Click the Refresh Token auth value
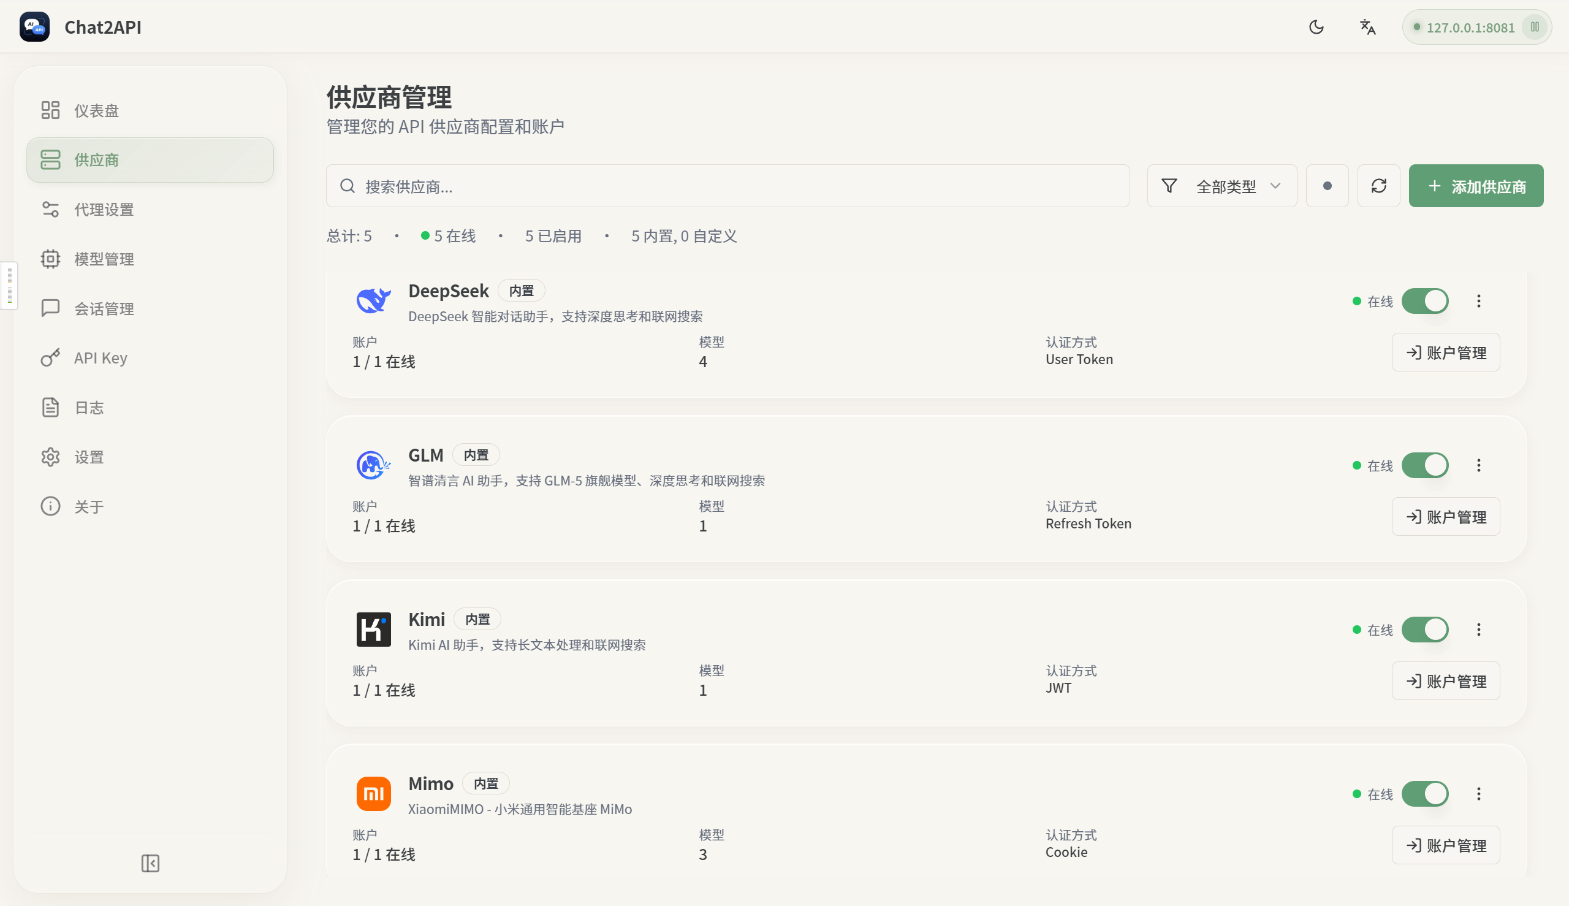Screen dimensions: 1569x906 click(x=1088, y=523)
